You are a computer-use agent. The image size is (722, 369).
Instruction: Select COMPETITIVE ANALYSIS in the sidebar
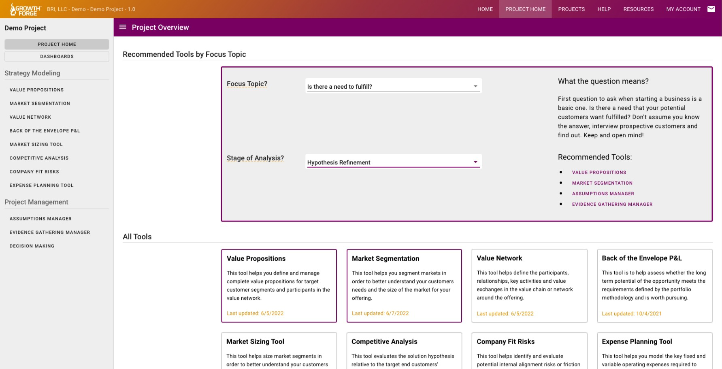pyautogui.click(x=39, y=158)
